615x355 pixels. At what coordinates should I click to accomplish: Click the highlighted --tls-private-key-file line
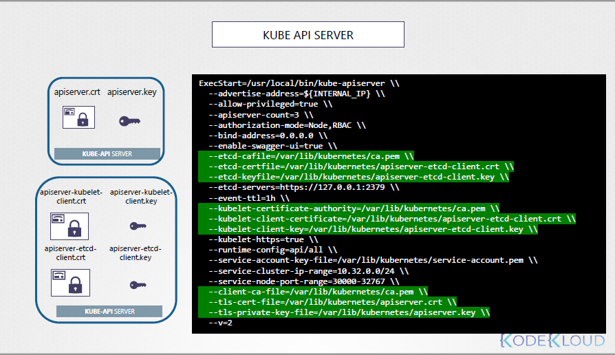344,312
